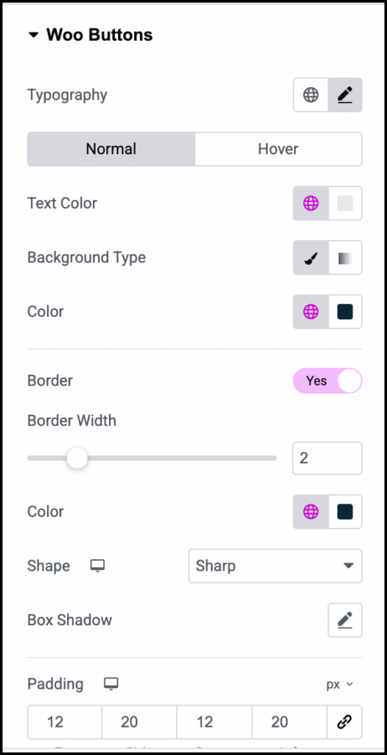
Task: Click the border Color global globe icon
Action: (310, 512)
